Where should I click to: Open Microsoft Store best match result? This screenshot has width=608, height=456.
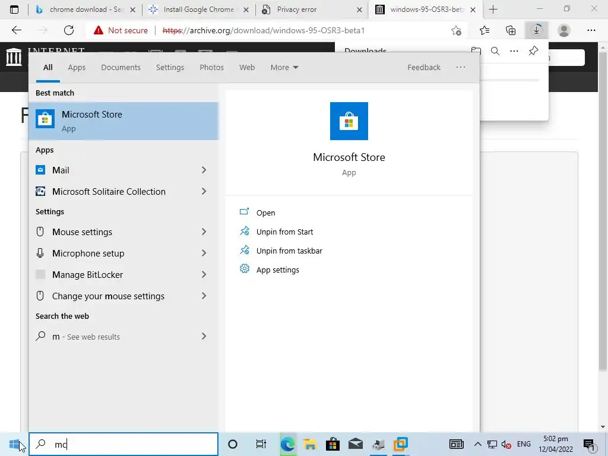[123, 121]
